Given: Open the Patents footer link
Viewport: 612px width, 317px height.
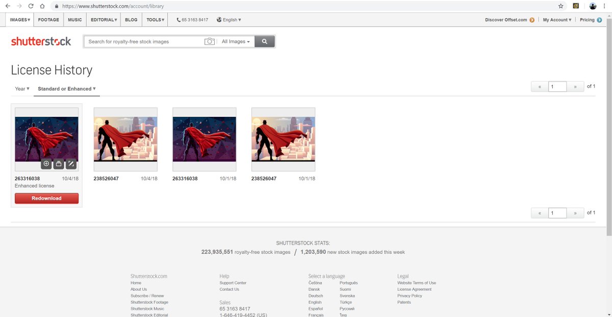Looking at the screenshot, I should coord(404,302).
